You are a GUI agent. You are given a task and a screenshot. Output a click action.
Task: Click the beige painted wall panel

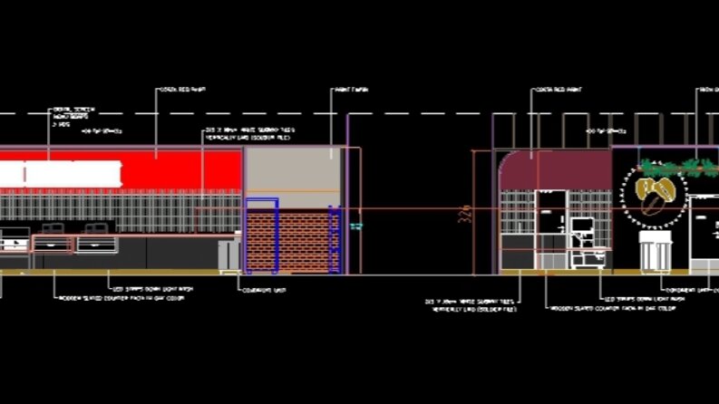293,178
